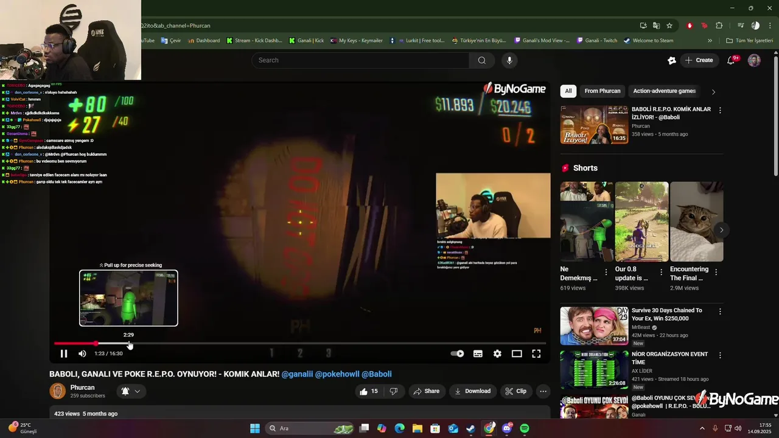This screenshot has height=438, width=779.
Task: Select the Action-adventure games chip
Action: (664, 91)
